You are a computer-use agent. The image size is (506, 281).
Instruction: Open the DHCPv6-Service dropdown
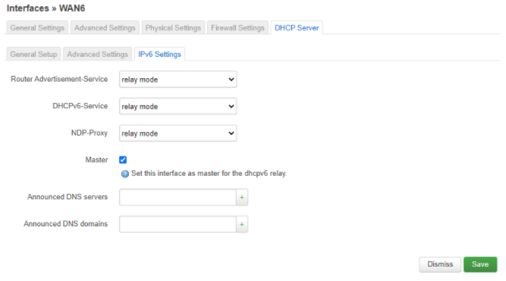[x=178, y=106]
